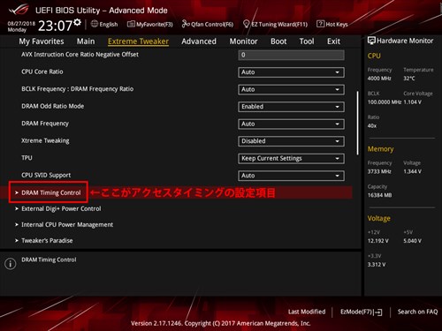The image size is (442, 331).
Task: Click the Search on FAQ link
Action: point(417,312)
